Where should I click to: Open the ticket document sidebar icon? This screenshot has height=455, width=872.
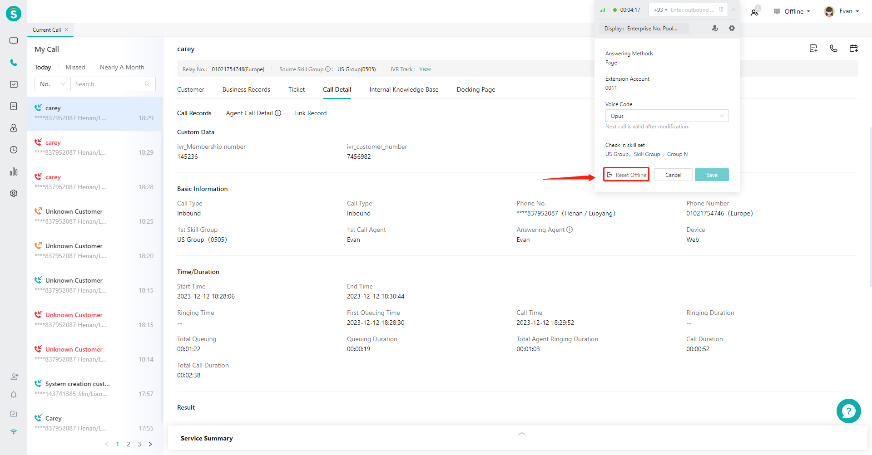click(14, 106)
